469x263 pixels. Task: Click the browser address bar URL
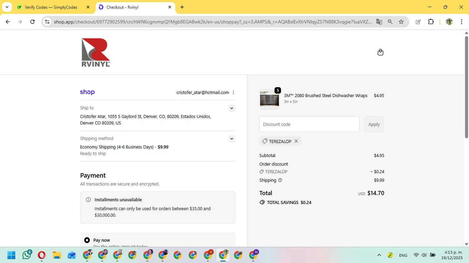coord(213,22)
